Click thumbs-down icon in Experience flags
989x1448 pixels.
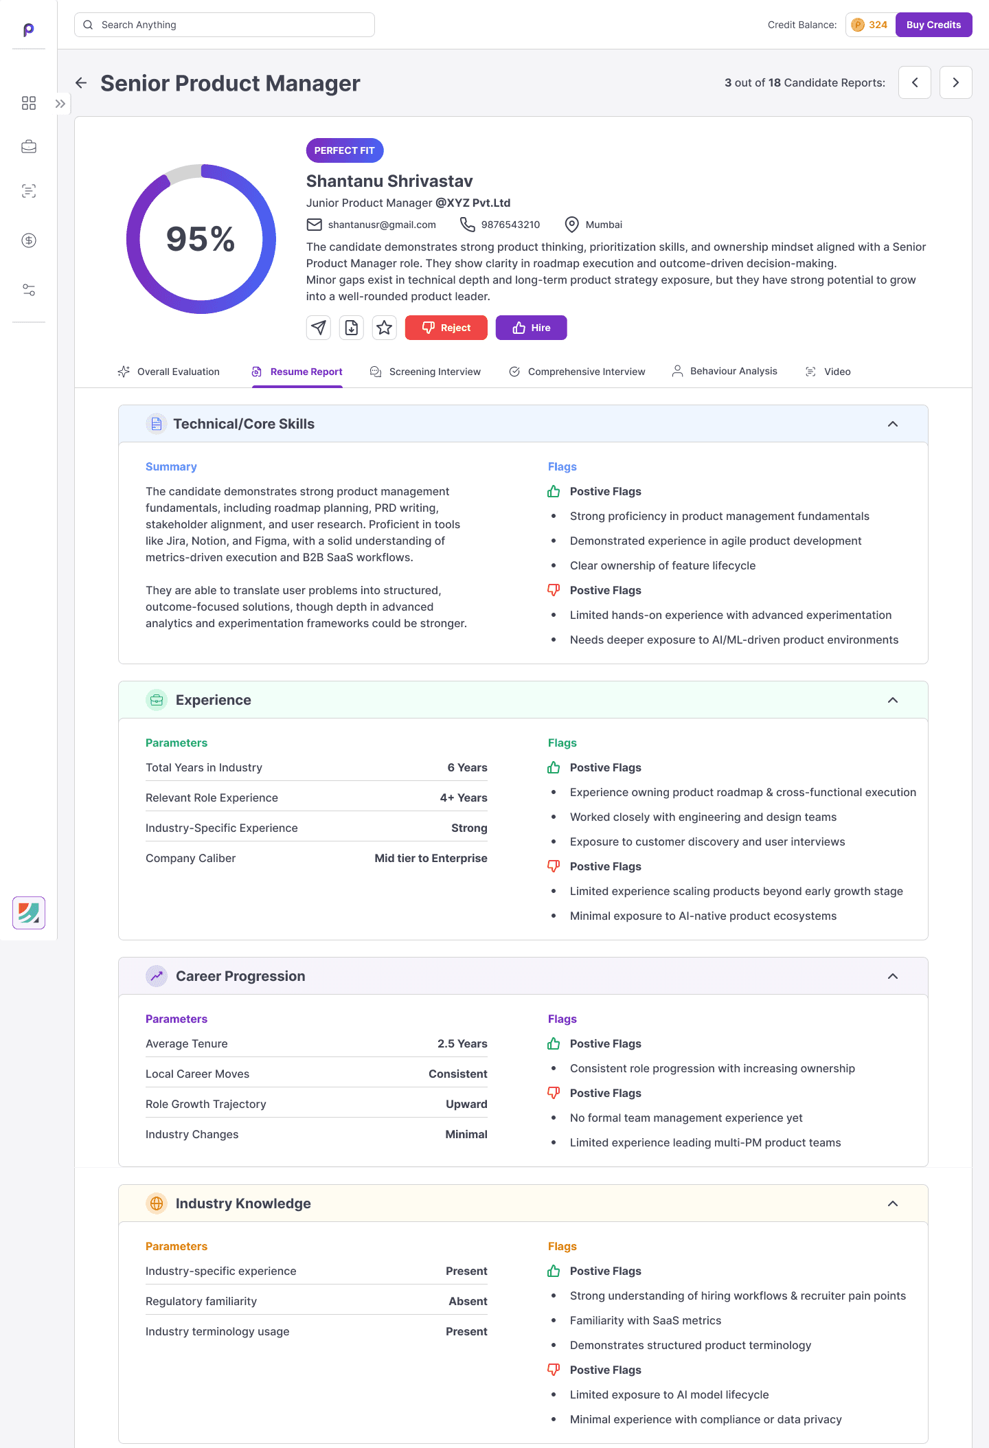[x=554, y=866]
